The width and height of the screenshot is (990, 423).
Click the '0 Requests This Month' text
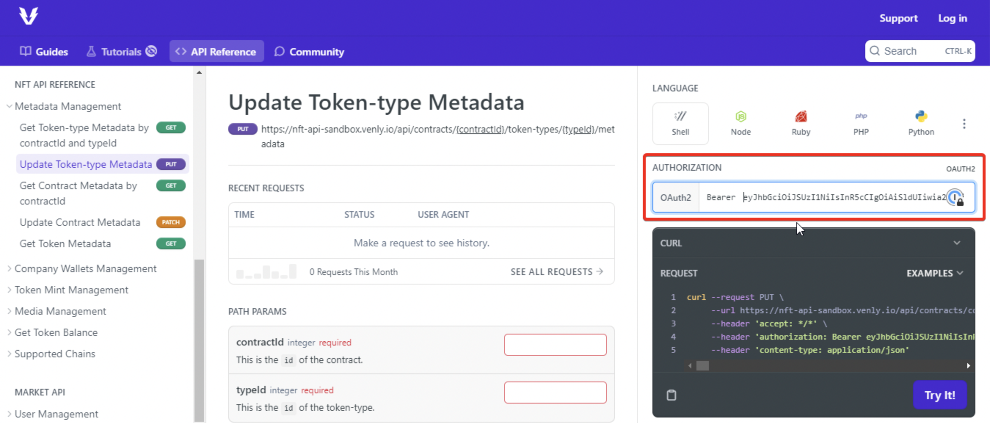353,271
